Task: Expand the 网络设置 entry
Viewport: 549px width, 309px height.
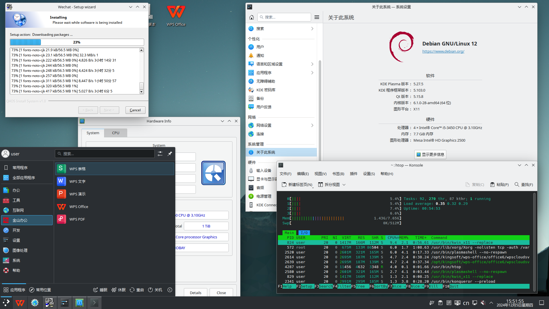Action: 312,125
